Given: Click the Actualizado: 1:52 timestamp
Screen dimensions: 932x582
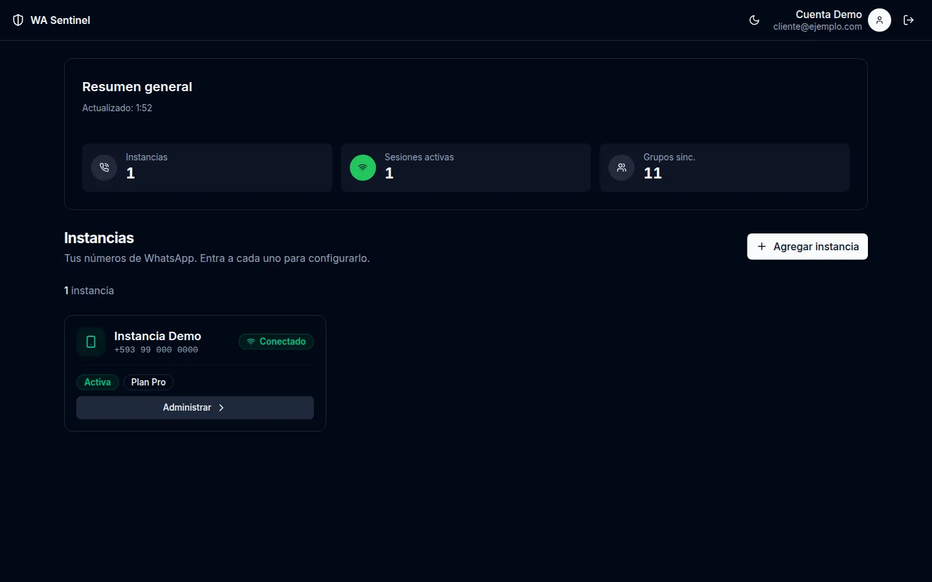Looking at the screenshot, I should coord(117,108).
